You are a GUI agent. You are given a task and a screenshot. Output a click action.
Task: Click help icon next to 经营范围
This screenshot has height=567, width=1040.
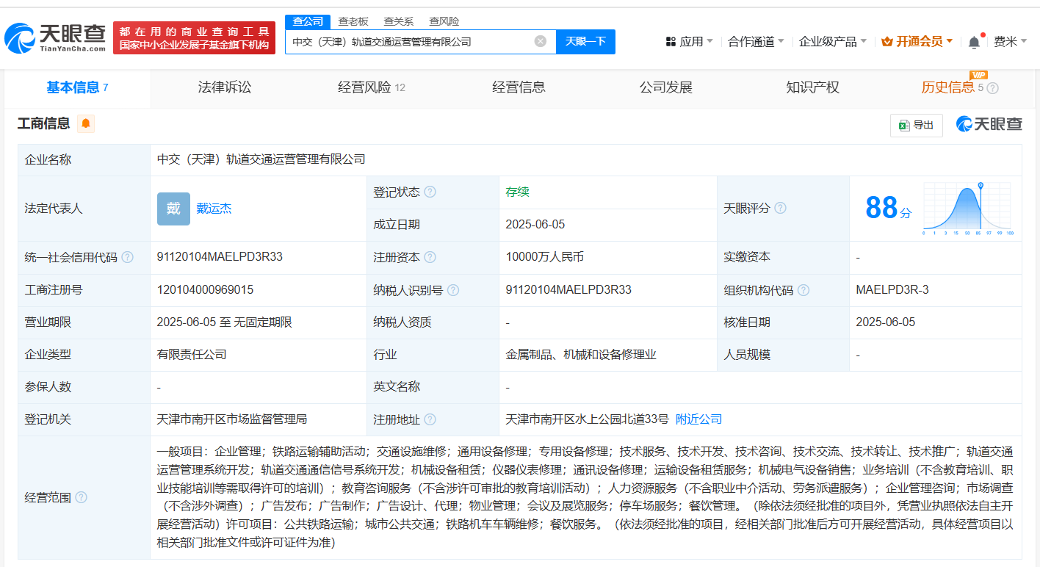tap(81, 498)
